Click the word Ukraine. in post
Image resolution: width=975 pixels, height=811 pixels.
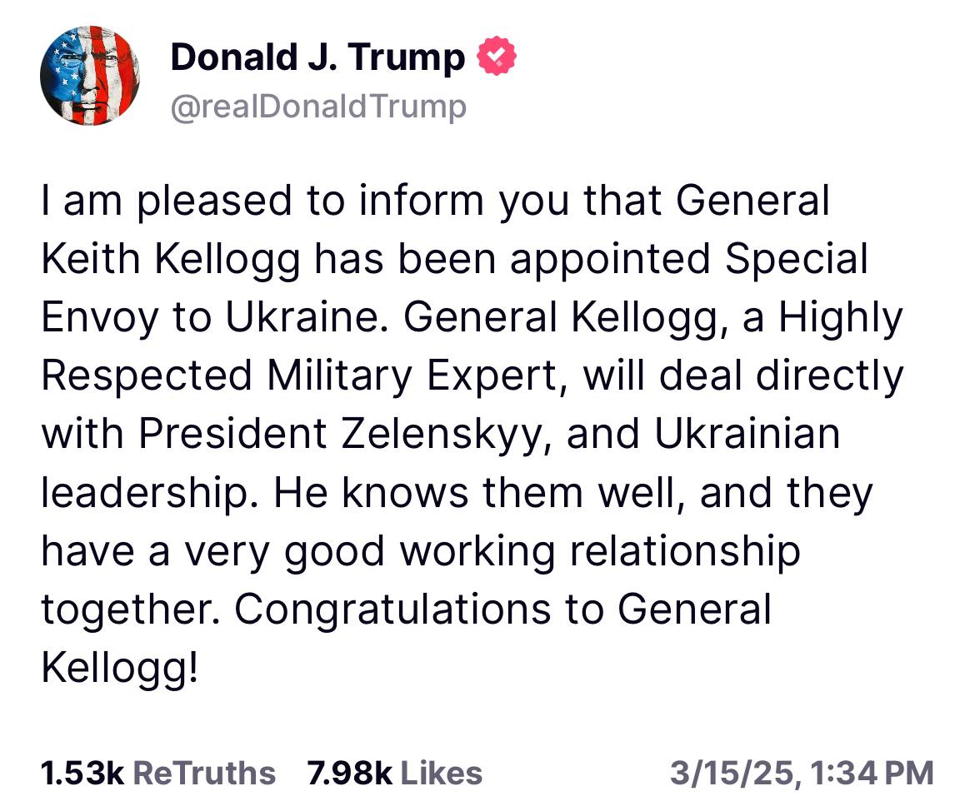(302, 317)
